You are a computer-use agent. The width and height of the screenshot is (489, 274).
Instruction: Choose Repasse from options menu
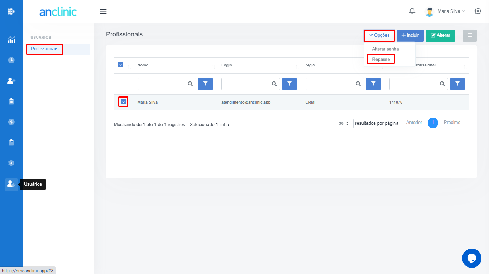click(x=381, y=59)
